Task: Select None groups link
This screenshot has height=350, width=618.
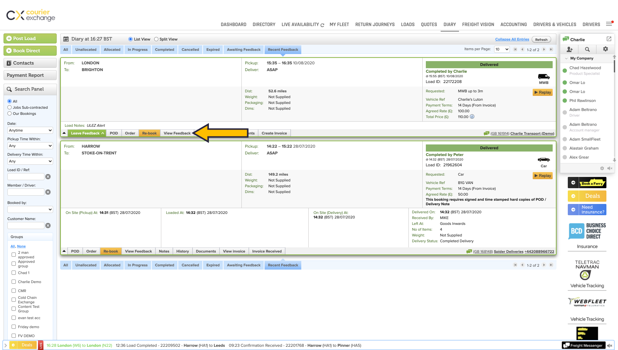Action: (x=21, y=246)
